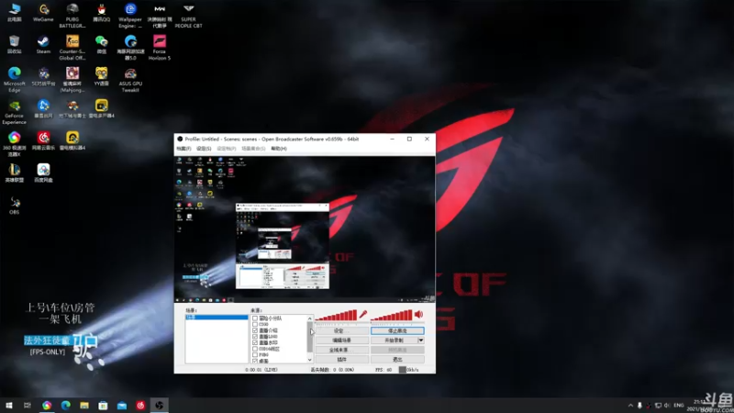Launch Forza Horizon 5 shortcut
This screenshot has height=413, width=734.
click(x=159, y=48)
